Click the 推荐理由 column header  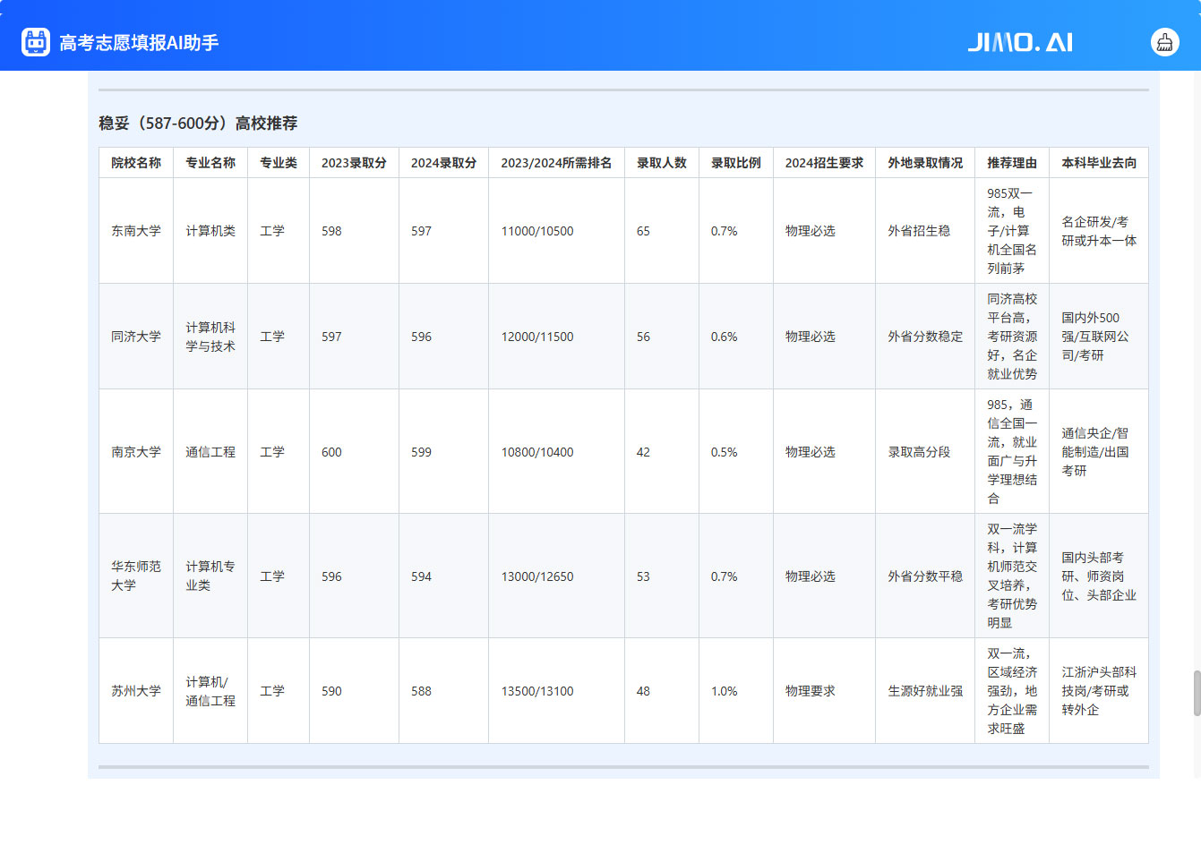tap(1012, 163)
